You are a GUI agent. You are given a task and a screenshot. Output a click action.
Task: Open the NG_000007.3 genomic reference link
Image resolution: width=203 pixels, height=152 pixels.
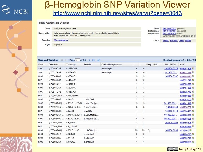tap(169, 28)
